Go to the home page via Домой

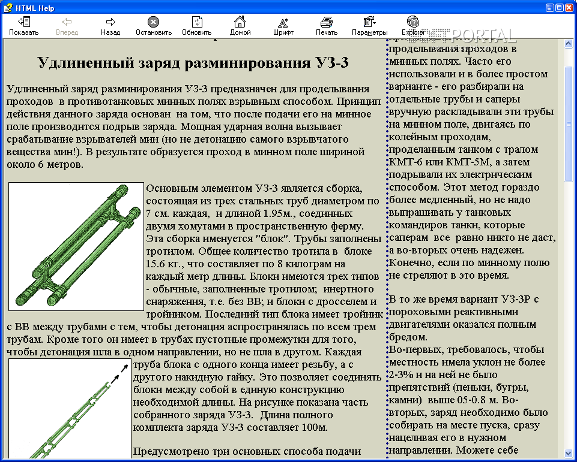tap(240, 26)
